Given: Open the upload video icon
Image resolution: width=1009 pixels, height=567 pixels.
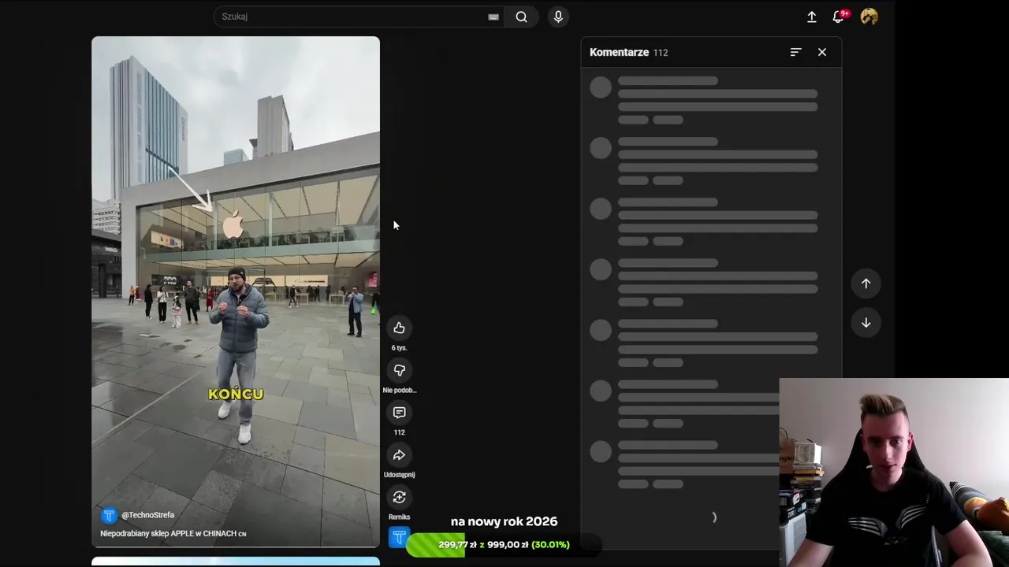Looking at the screenshot, I should [811, 17].
